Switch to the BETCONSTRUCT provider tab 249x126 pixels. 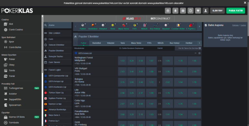tap(160, 18)
